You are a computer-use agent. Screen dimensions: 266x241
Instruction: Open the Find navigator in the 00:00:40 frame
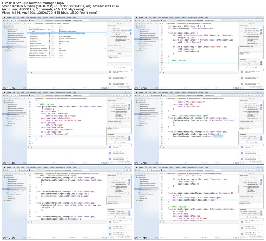coord(11,23)
